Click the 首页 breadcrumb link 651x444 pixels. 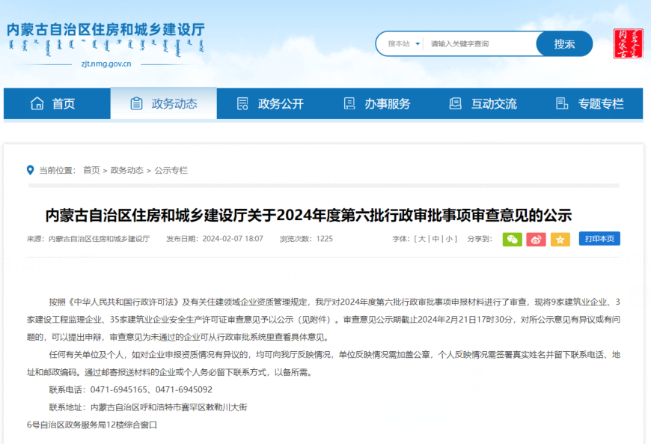tap(91, 170)
